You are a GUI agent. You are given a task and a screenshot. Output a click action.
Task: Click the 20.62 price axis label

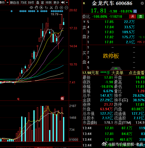tap(73, 10)
